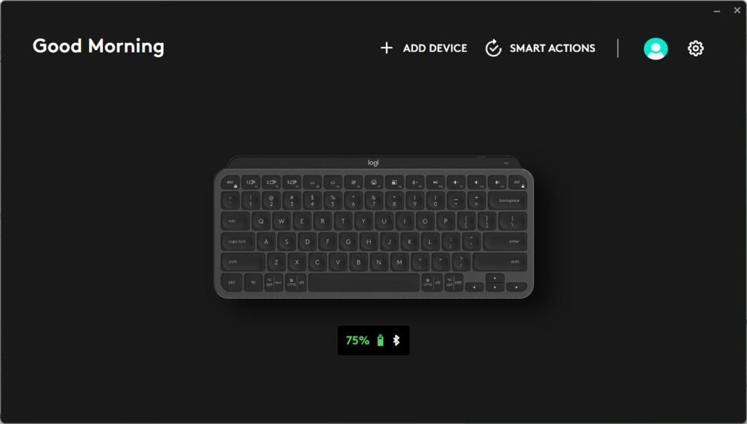The image size is (747, 424).
Task: Click the green battery icon
Action: [380, 340]
